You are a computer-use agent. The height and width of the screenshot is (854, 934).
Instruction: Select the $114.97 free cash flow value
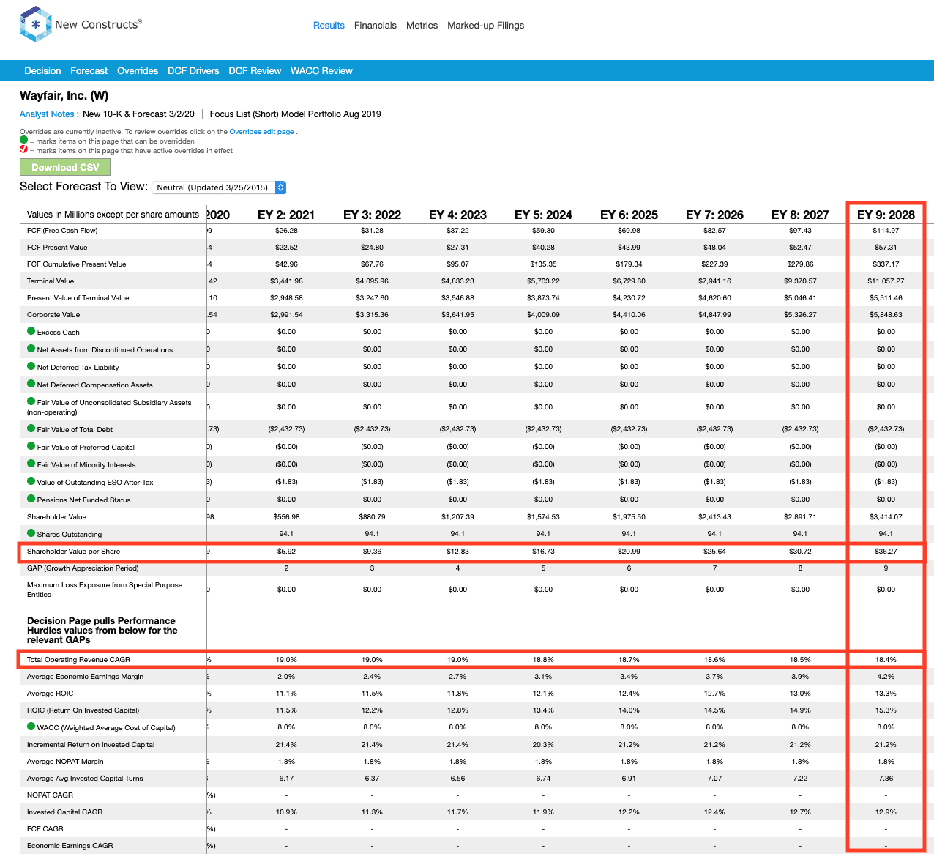886,231
